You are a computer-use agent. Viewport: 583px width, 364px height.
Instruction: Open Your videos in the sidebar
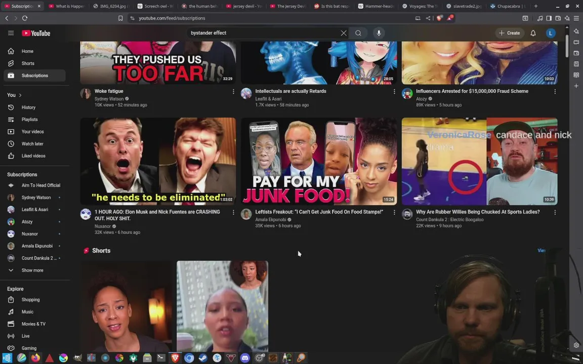34,131
